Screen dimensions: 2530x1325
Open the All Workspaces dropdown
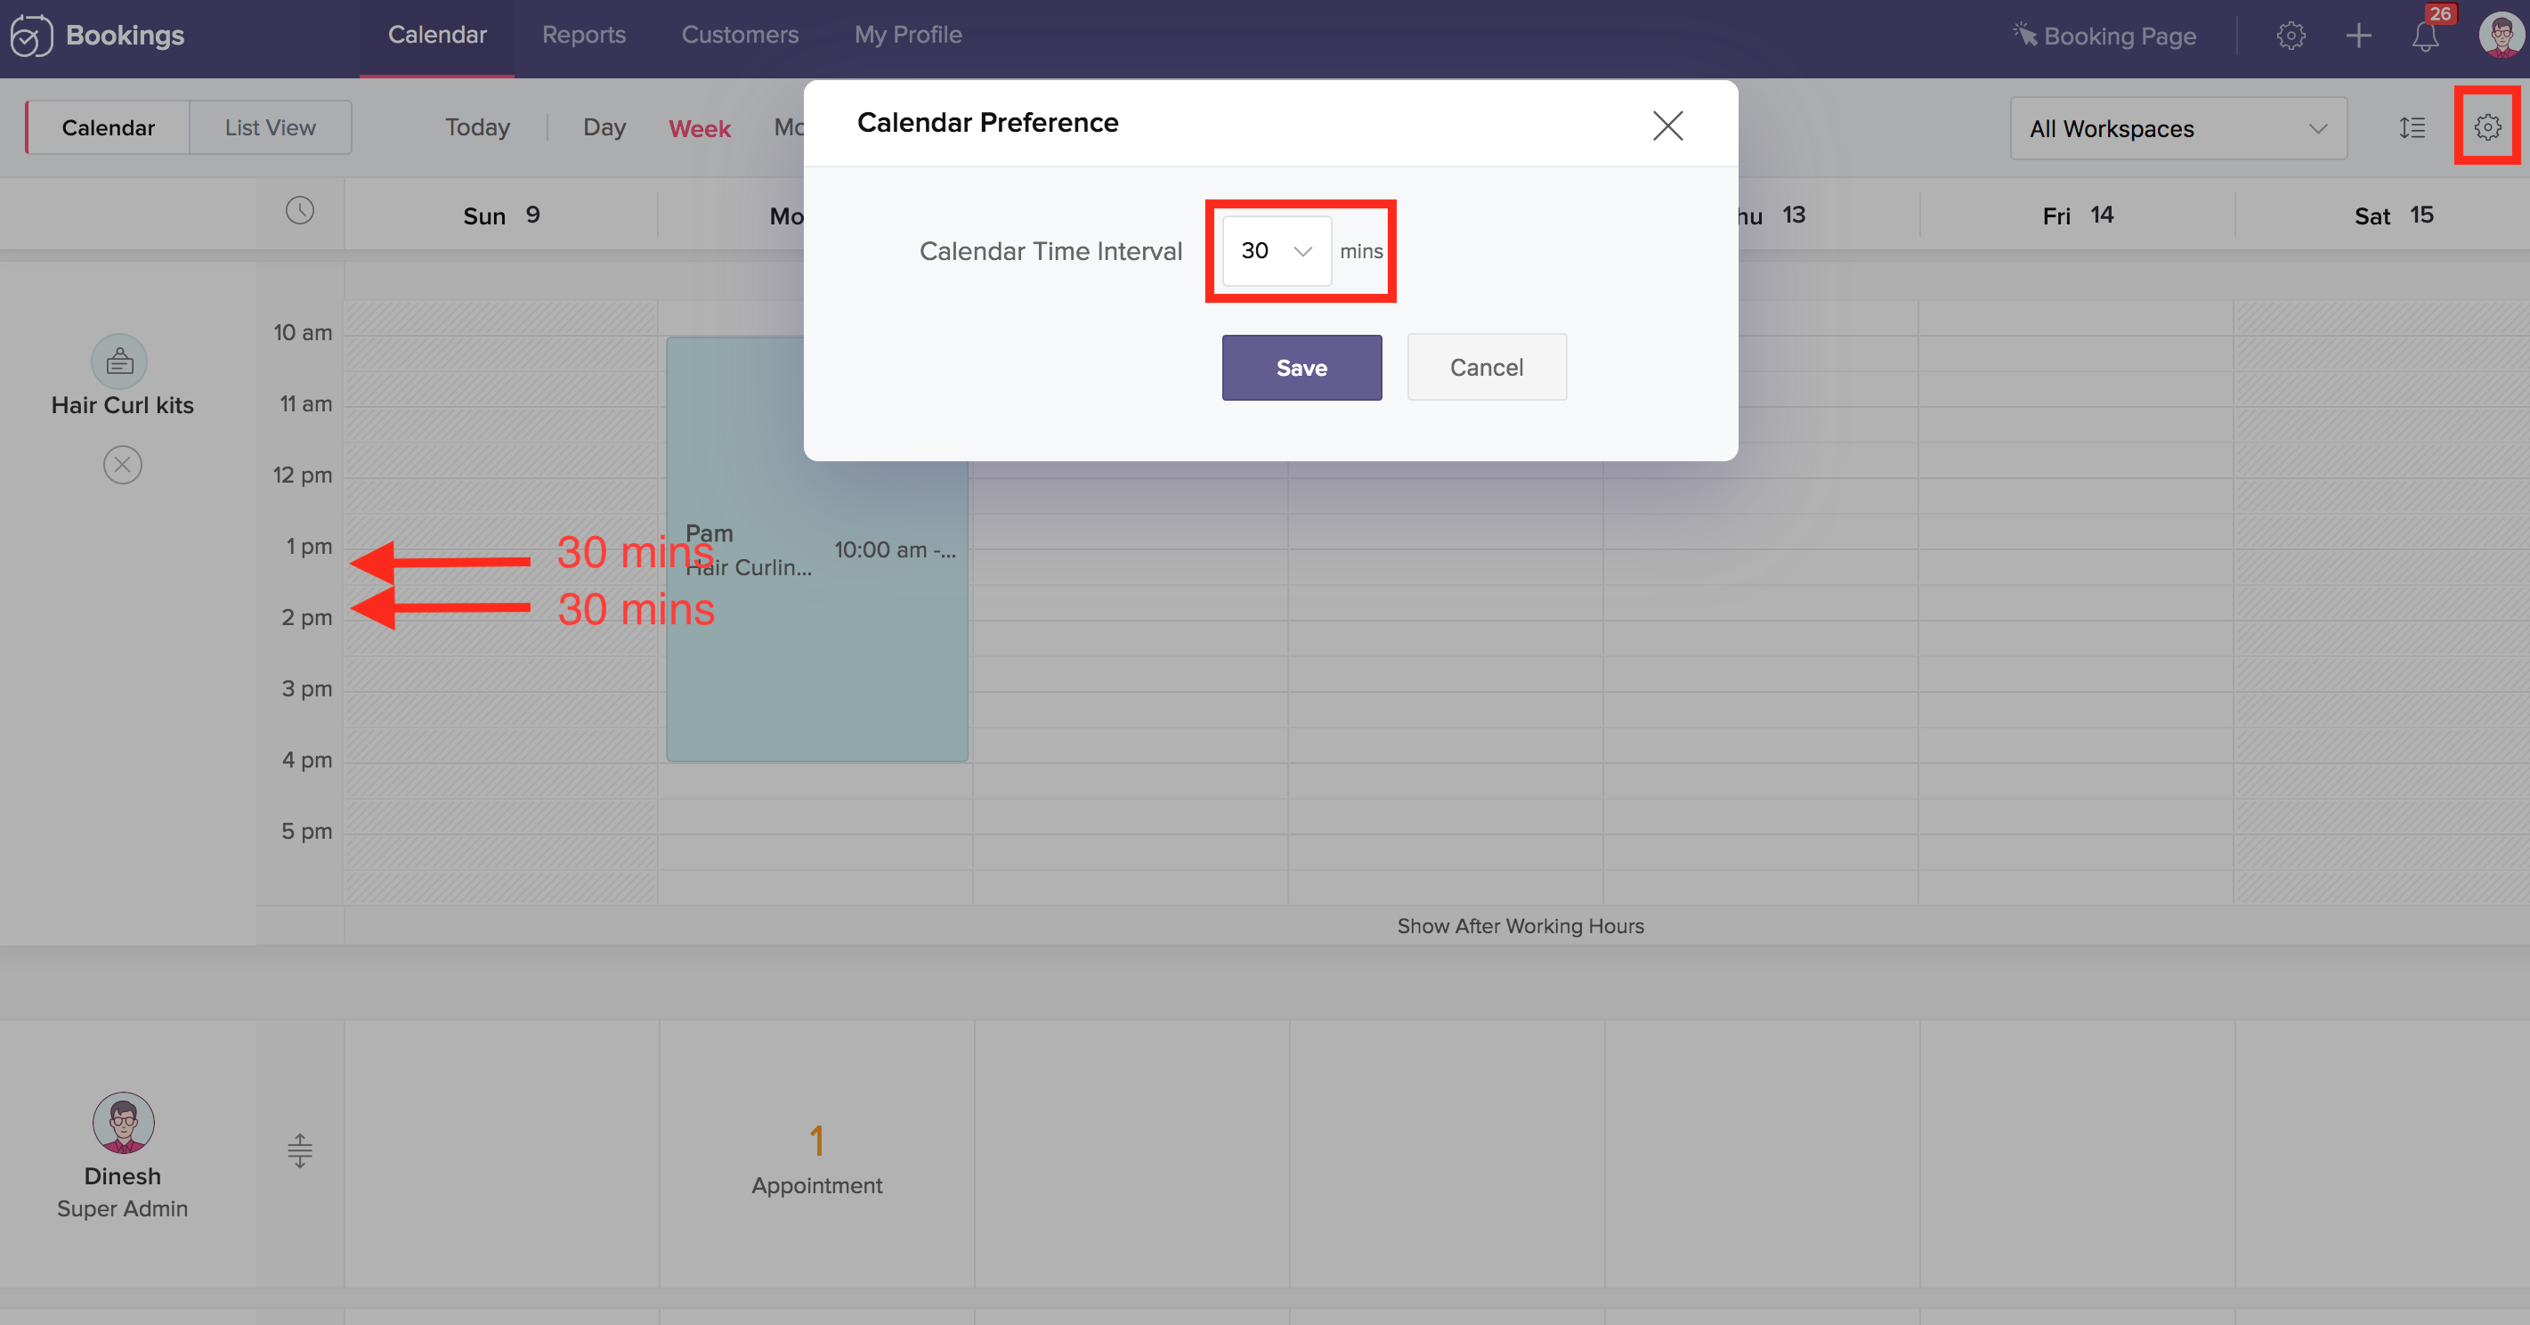click(x=2177, y=128)
